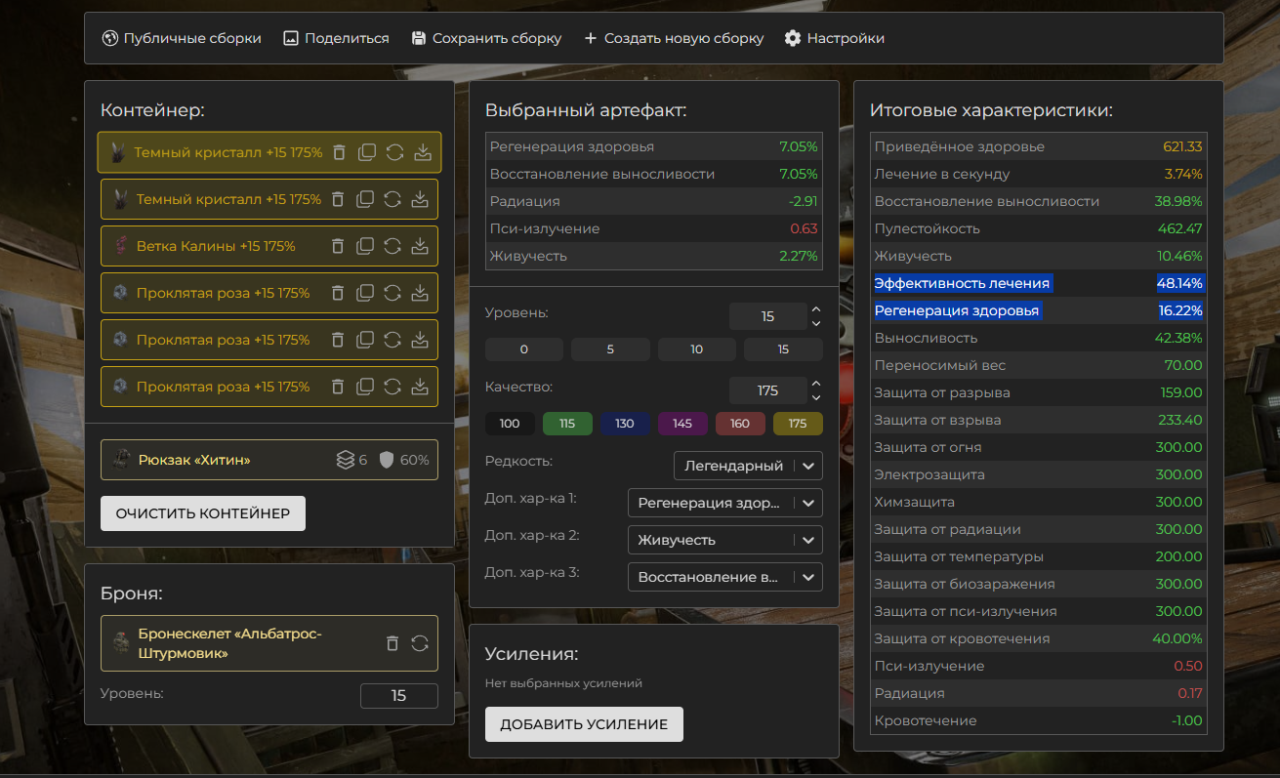Select the purple 145 quality swatch
1280x778 pixels.
tap(682, 424)
